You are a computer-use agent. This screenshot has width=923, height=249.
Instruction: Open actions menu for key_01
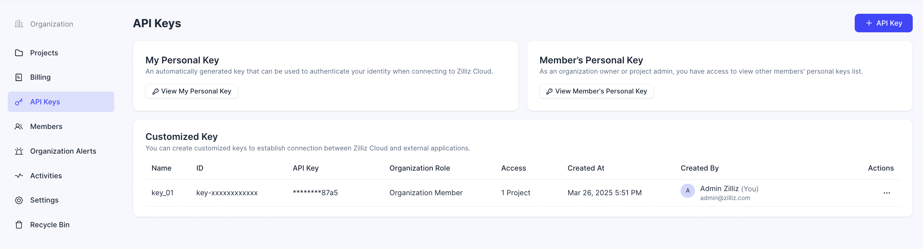[886, 193]
